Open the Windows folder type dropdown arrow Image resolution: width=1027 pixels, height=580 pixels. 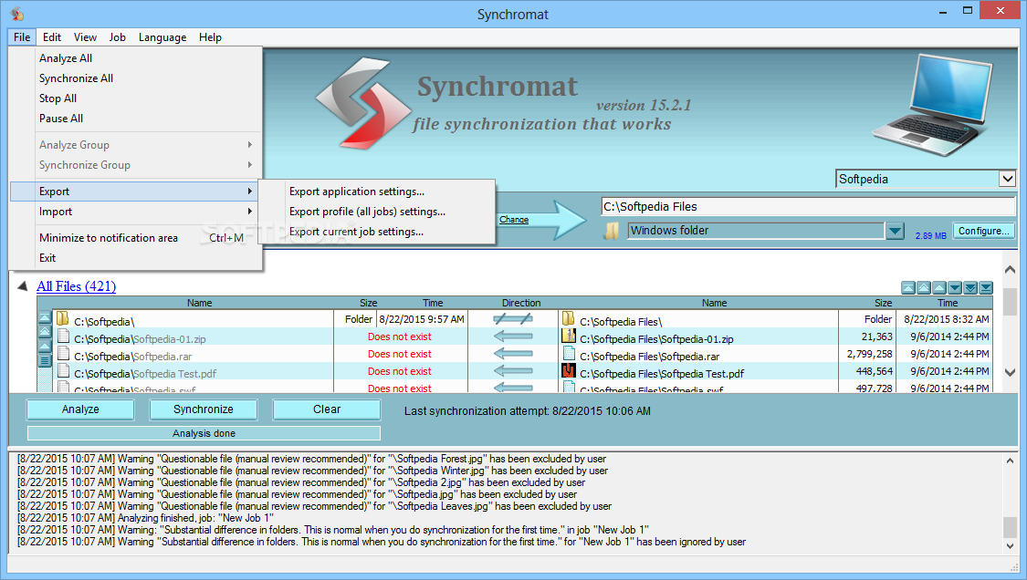click(895, 231)
